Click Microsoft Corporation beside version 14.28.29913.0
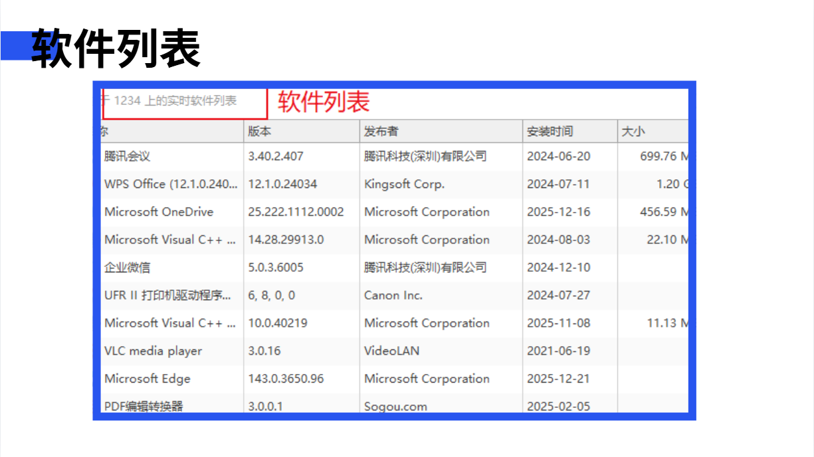This screenshot has height=457, width=814. point(427,240)
